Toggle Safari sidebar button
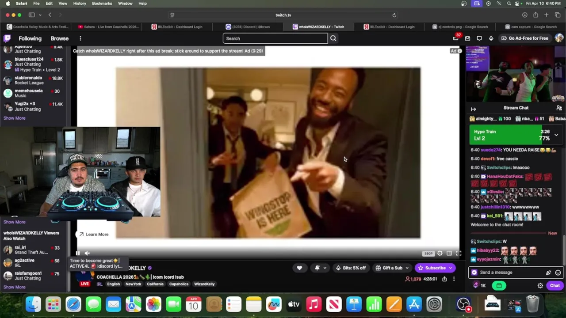The height and width of the screenshot is (318, 566). tap(31, 15)
